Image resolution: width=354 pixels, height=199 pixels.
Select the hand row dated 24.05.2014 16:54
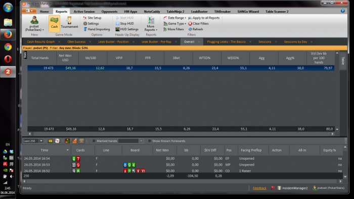pyautogui.click(x=183, y=159)
